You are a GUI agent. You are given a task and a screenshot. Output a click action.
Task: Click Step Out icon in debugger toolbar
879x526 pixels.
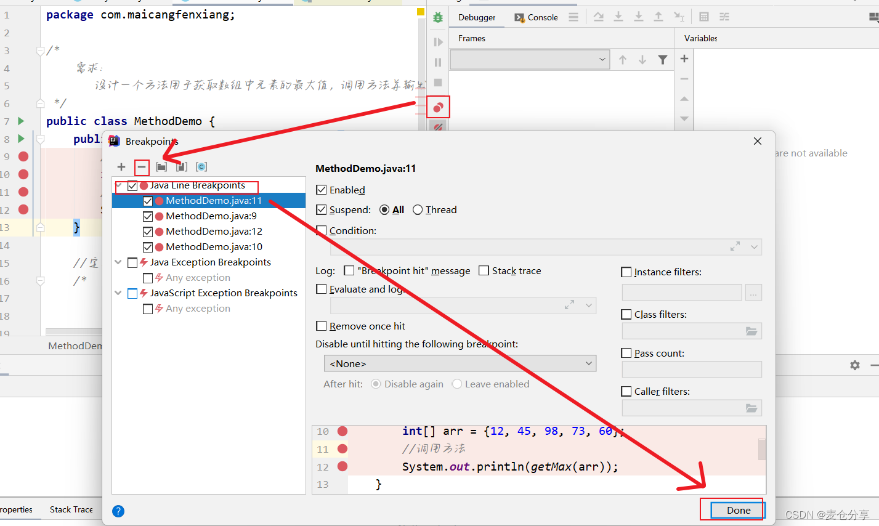[658, 17]
